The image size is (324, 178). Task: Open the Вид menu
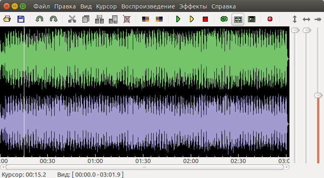[86, 6]
